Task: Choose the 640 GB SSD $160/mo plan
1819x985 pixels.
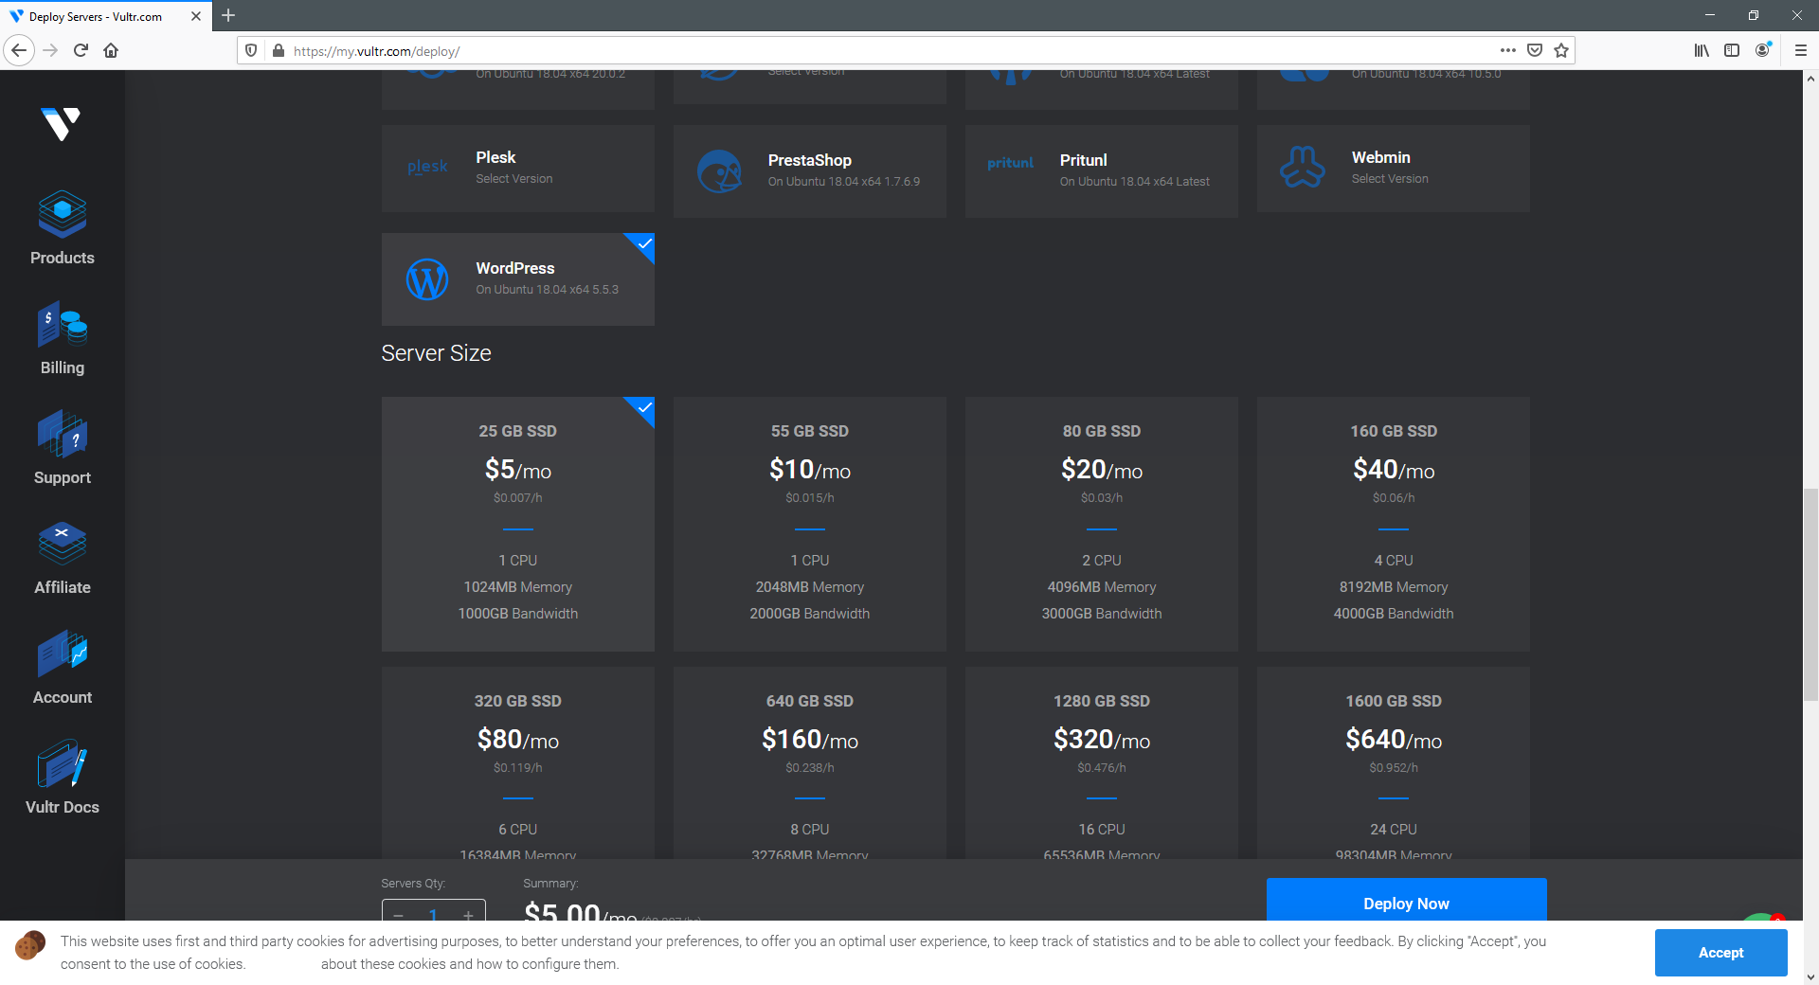Action: [809, 763]
